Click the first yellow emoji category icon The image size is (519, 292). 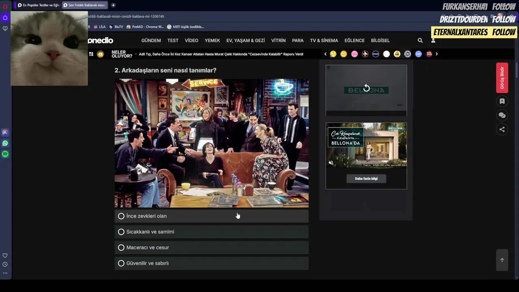click(x=333, y=54)
